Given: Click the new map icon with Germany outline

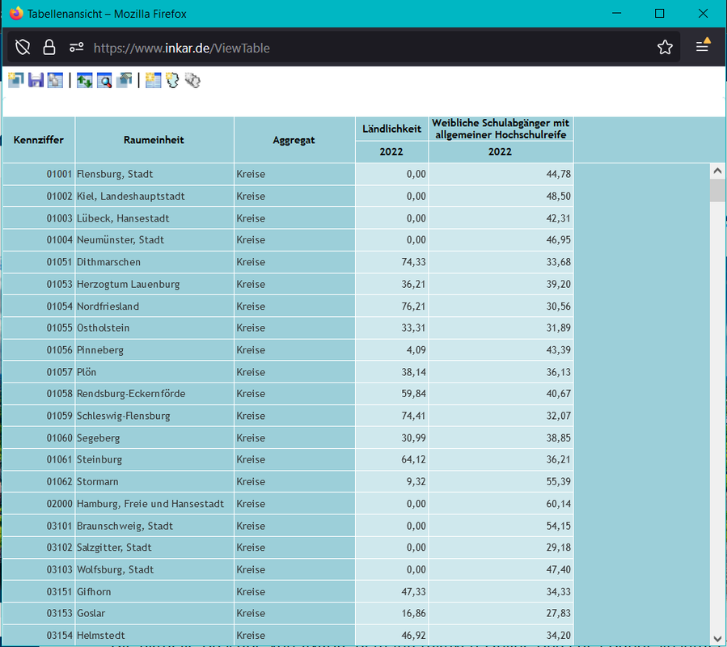Looking at the screenshot, I should click(x=172, y=80).
